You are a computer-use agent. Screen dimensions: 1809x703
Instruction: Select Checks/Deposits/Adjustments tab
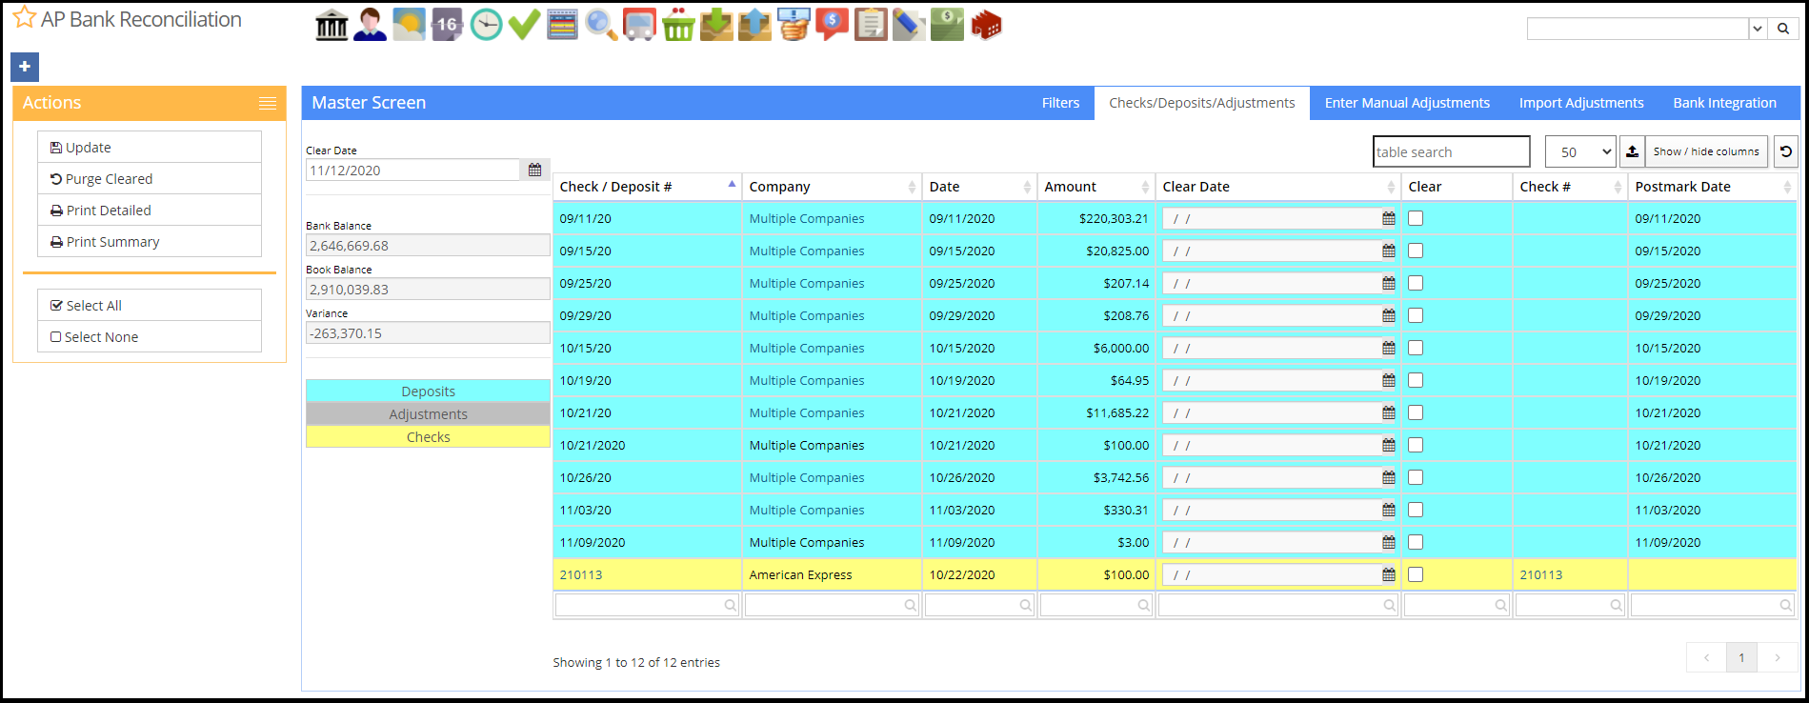[1202, 103]
